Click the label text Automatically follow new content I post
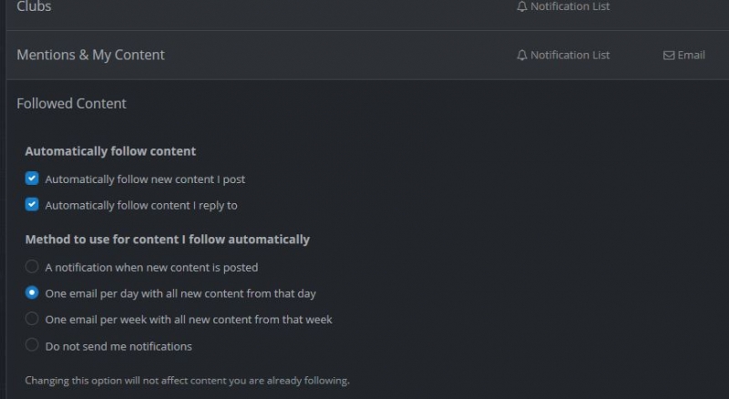Image resolution: width=729 pixels, height=399 pixels. (145, 179)
